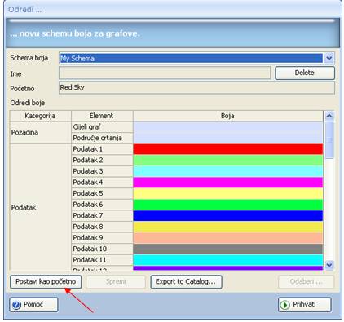344x322 pixels.
Task: Pick the light green swatch of Podatak 2
Action: click(x=228, y=161)
